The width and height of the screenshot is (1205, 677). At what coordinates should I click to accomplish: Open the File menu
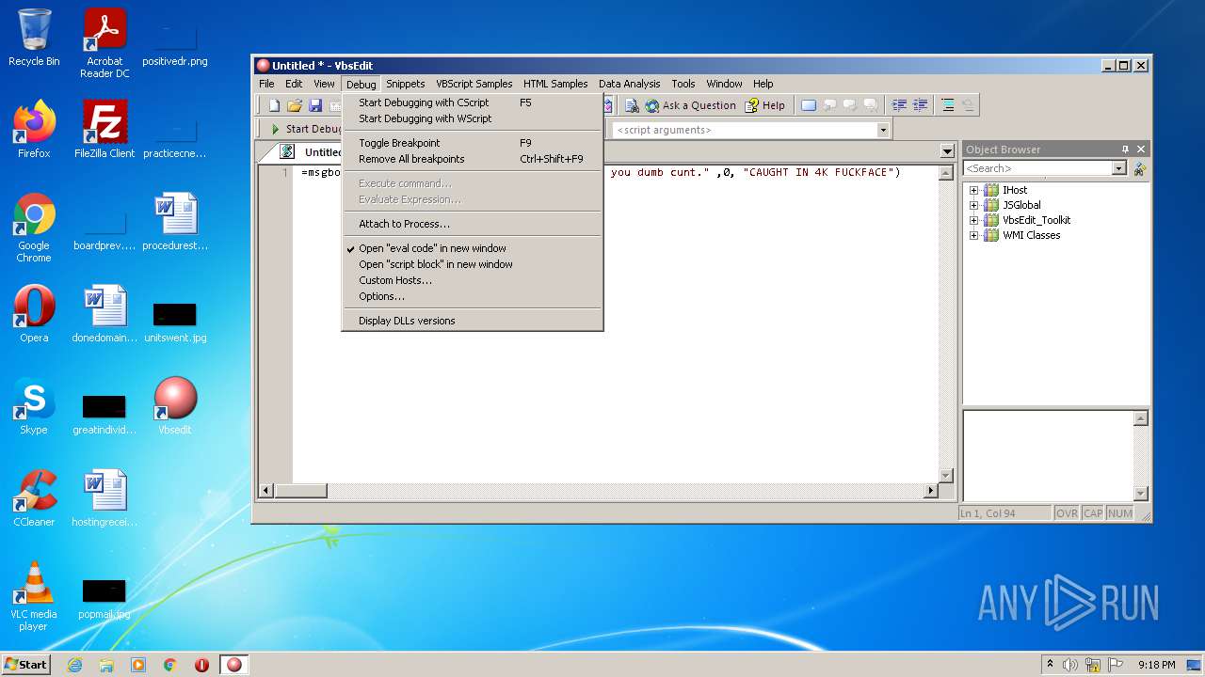click(267, 84)
